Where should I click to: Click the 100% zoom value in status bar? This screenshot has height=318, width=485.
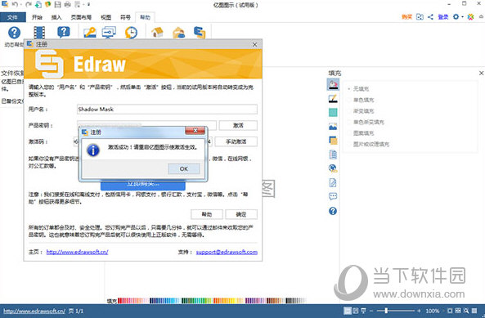[x=433, y=311]
